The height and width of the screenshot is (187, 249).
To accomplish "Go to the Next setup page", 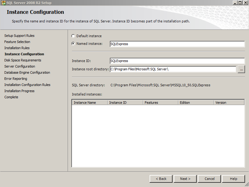I will click(185, 179).
